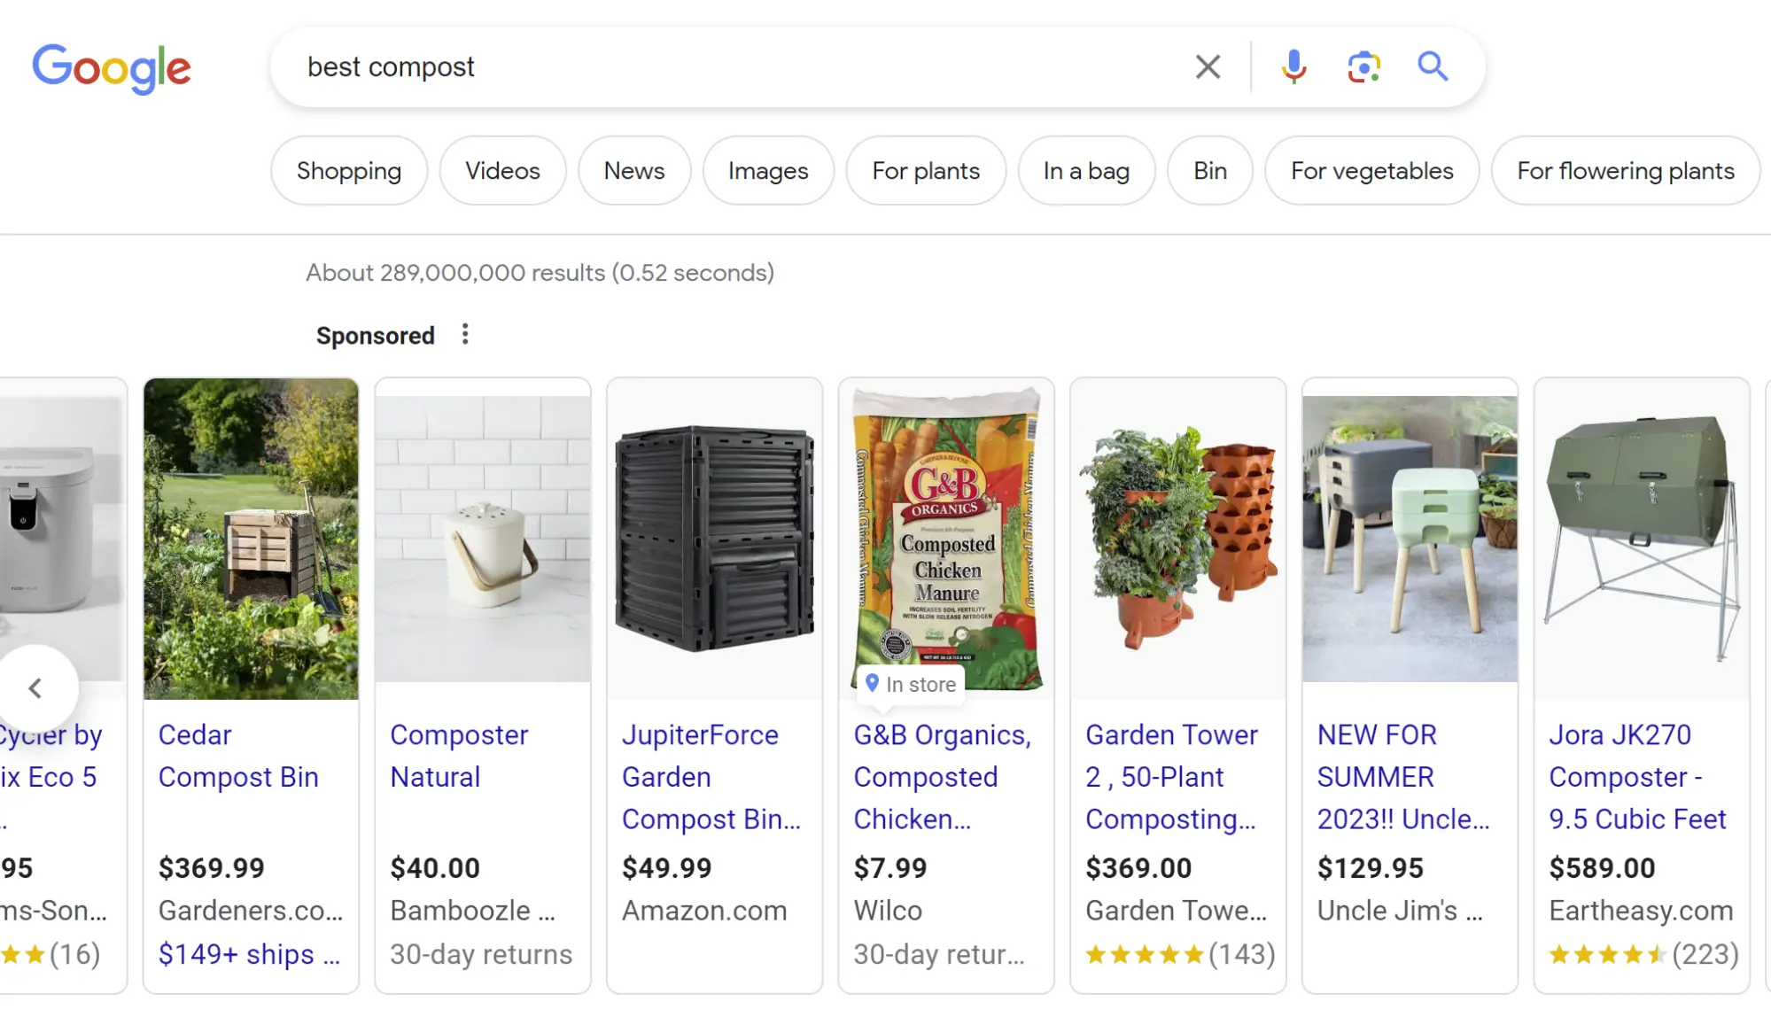
Task: Open Garden Tower 2 star rating reviews
Action: pos(1179,954)
